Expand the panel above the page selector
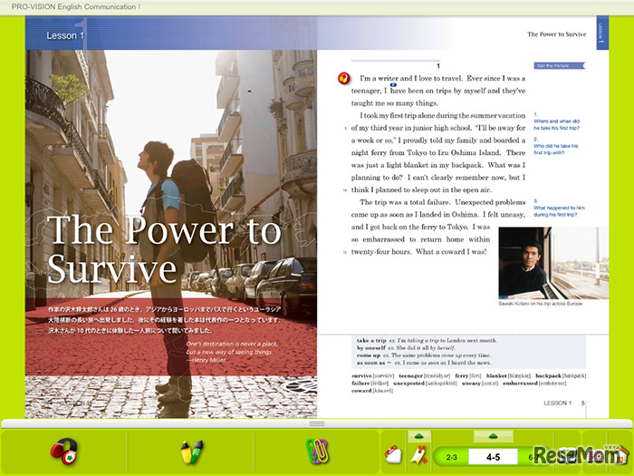The width and height of the screenshot is (634, 476). point(493,436)
